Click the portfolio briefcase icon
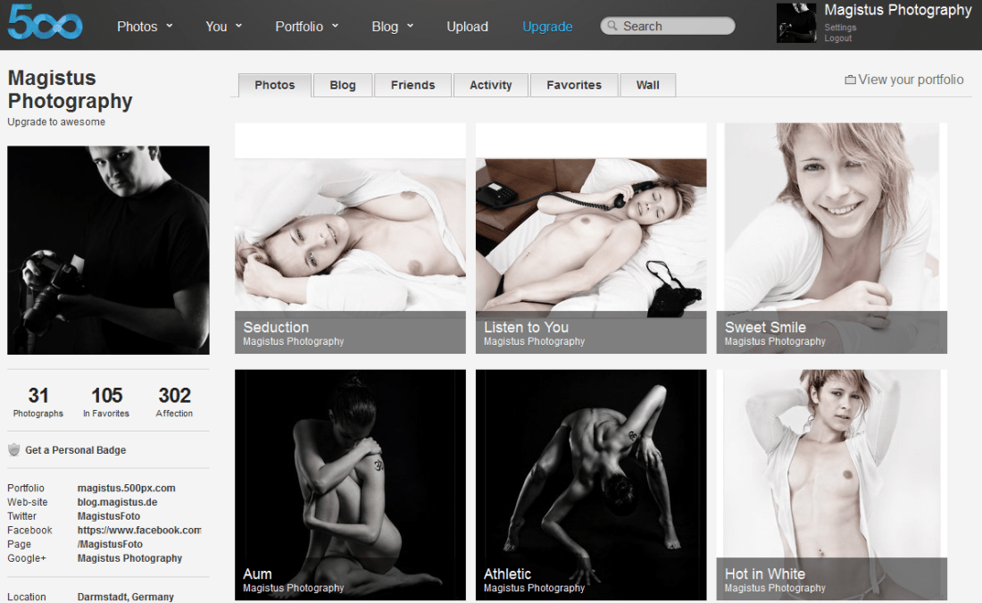Image resolution: width=982 pixels, height=603 pixels. click(850, 80)
